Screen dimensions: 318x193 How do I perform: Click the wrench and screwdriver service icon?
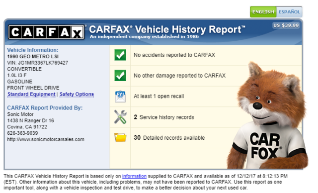[x=120, y=117]
